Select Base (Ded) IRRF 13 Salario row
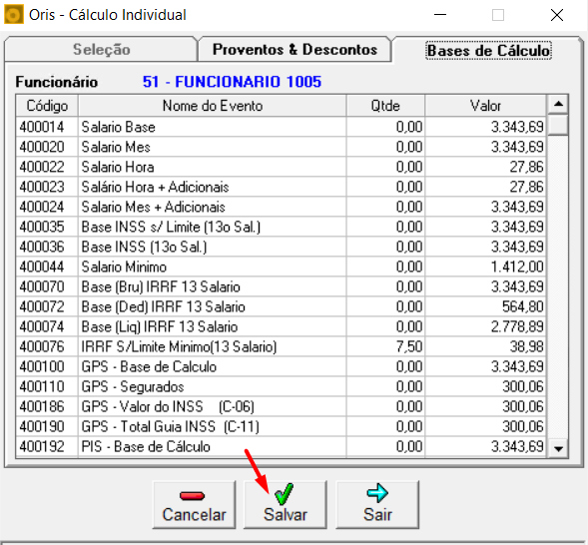 coord(282,306)
